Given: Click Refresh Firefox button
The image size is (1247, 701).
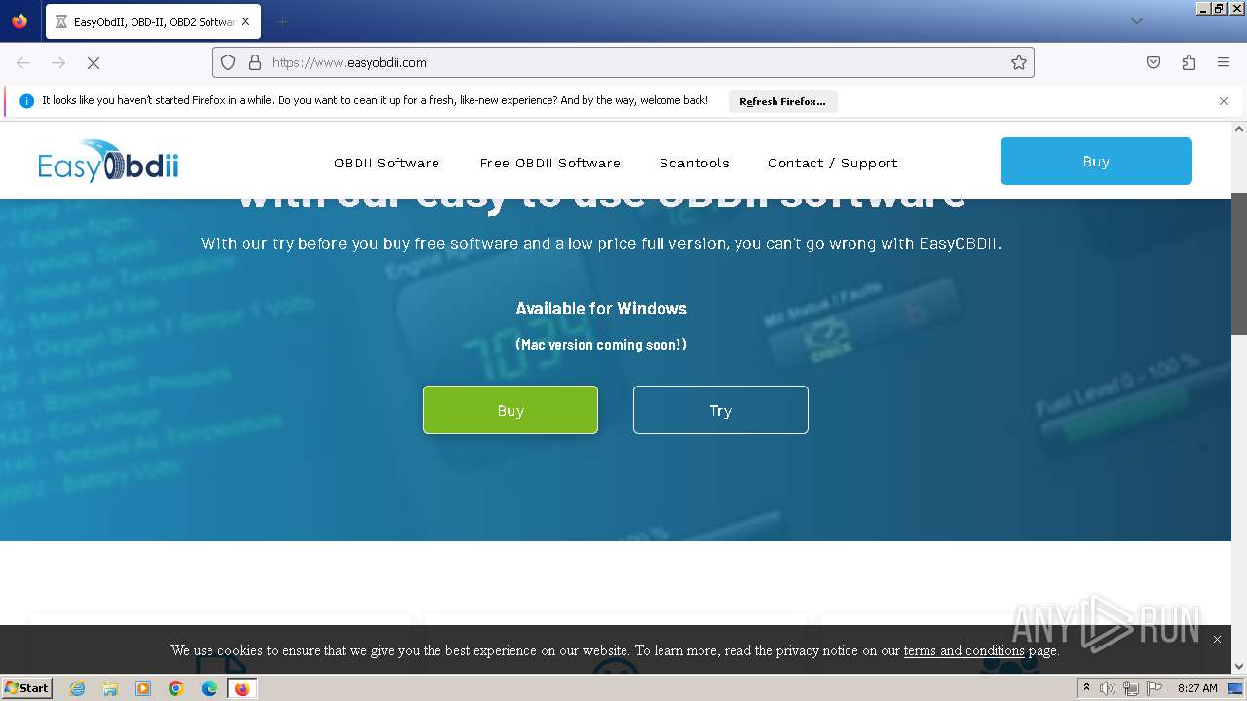Looking at the screenshot, I should pos(782,101).
